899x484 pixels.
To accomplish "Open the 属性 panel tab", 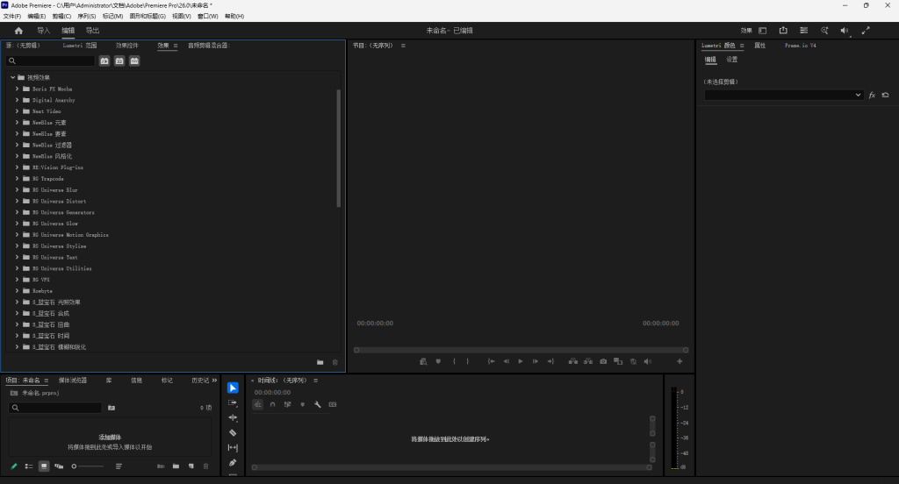I will [x=759, y=46].
